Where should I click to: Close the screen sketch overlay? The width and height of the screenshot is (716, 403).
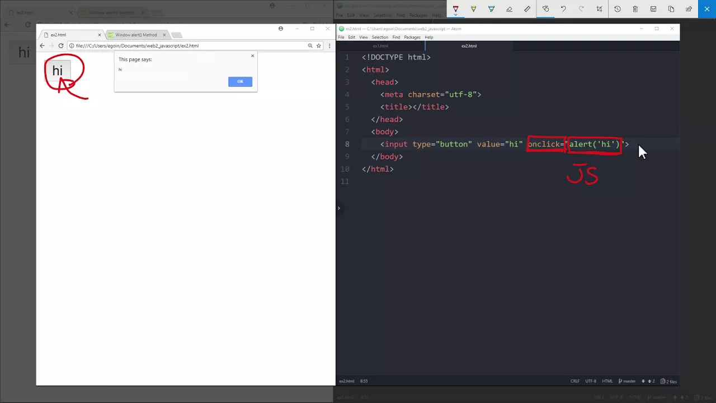[707, 9]
